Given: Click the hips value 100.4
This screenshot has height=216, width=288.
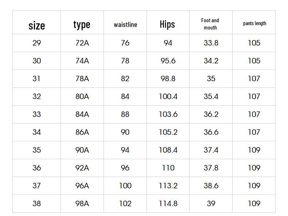Looking at the screenshot, I should [168, 97].
